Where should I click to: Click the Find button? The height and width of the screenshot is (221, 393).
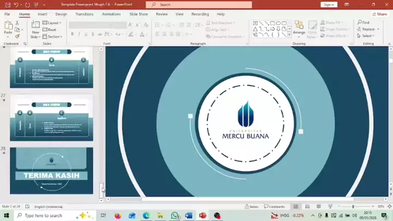point(364,22)
